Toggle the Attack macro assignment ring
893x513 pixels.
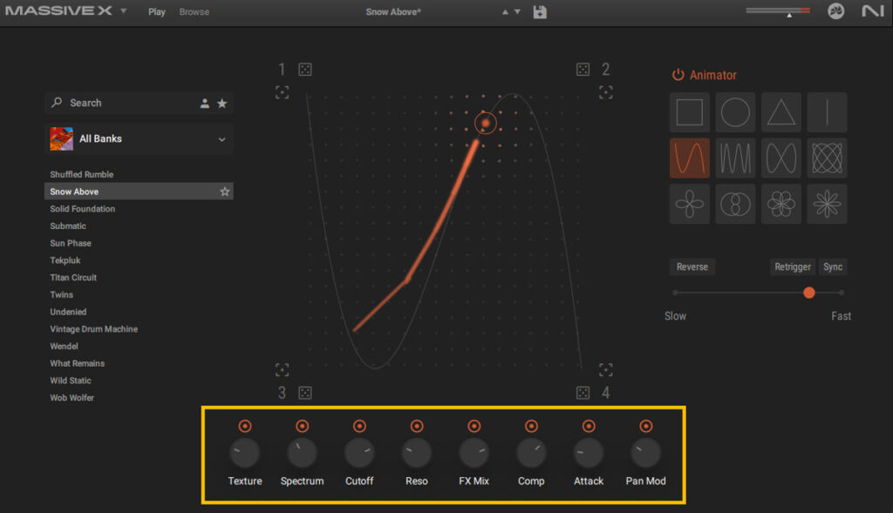(x=589, y=426)
